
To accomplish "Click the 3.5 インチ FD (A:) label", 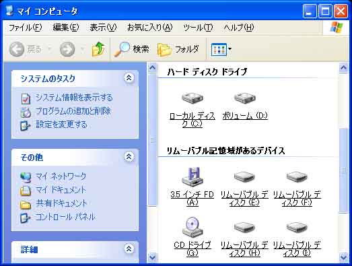I will coord(192,199).
